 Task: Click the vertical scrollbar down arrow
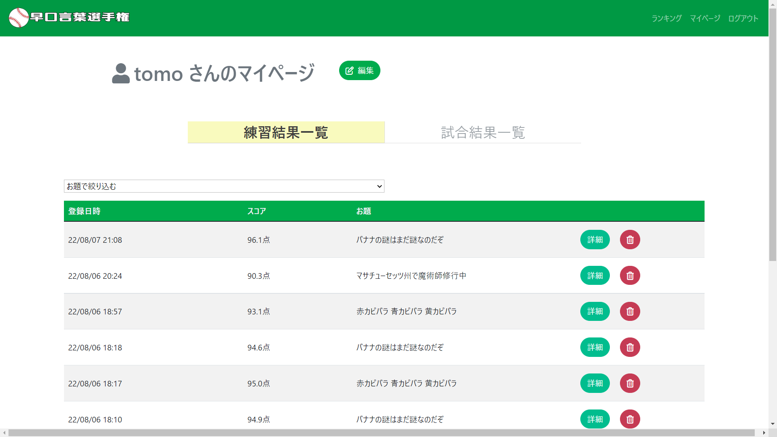tap(773, 424)
